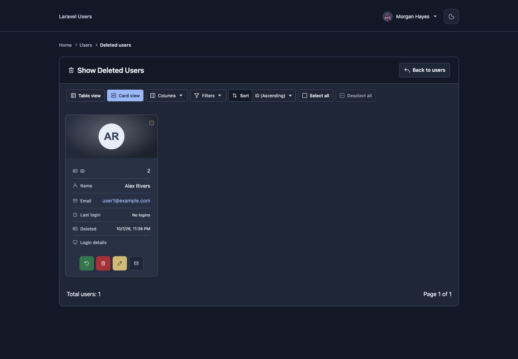The width and height of the screenshot is (518, 359).
Task: Go to Users breadcrumb
Action: tap(86, 45)
